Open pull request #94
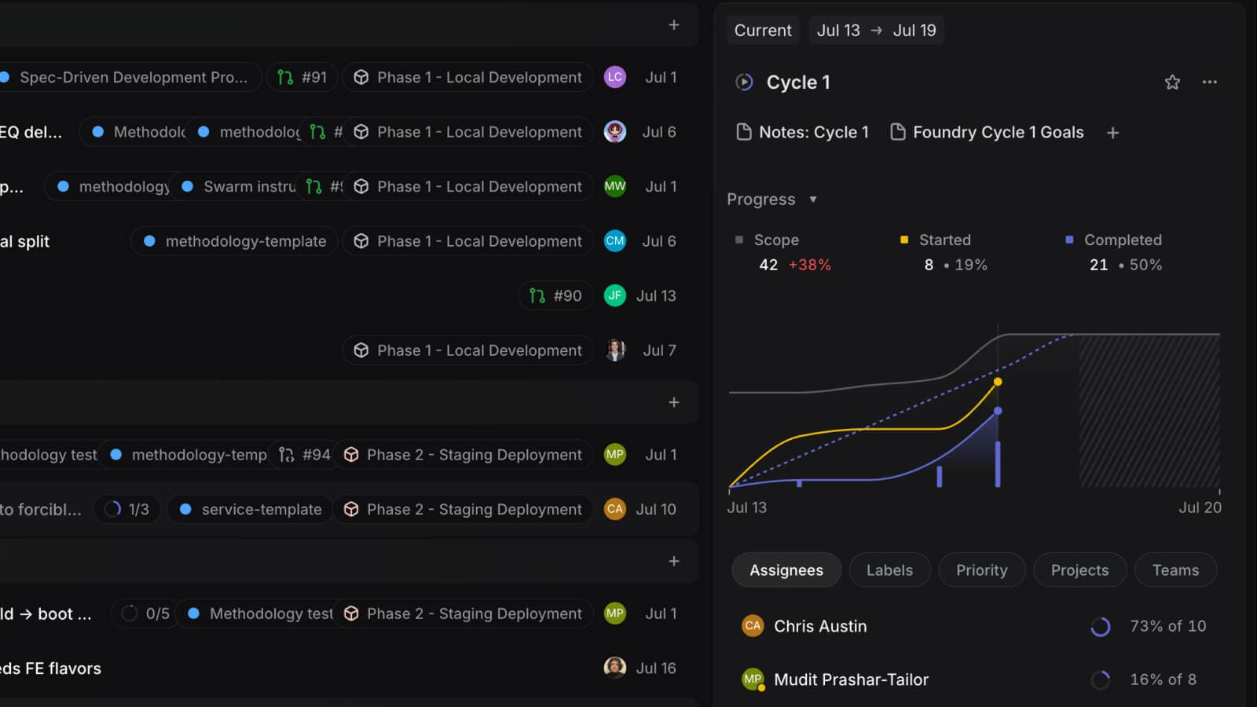The width and height of the screenshot is (1257, 707). [305, 455]
